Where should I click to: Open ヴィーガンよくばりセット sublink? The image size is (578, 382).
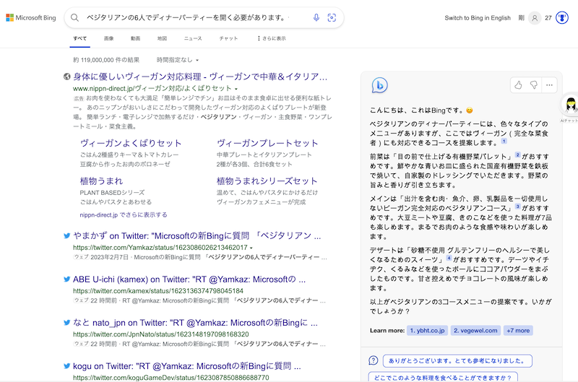131,143
